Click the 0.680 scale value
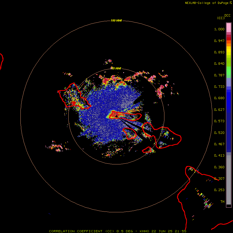The width and height of the screenshot is (233, 233). 219,98
